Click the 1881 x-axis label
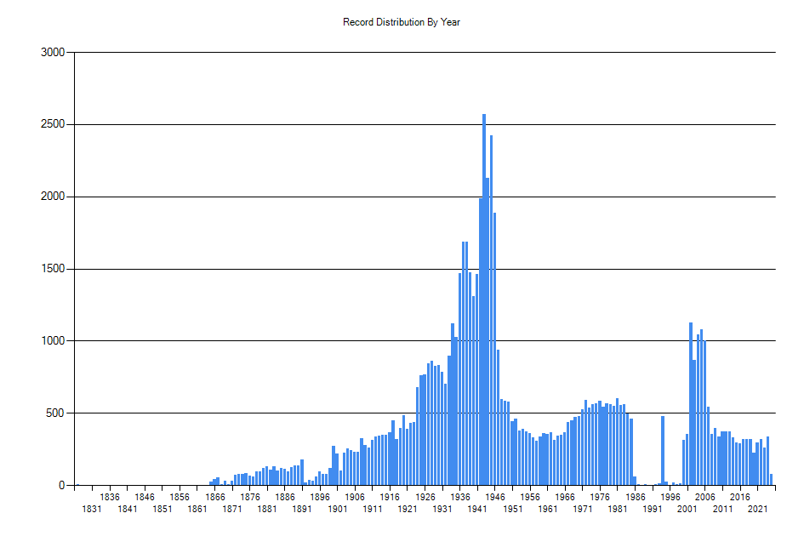Image resolution: width=804 pixels, height=536 pixels. 267,509
